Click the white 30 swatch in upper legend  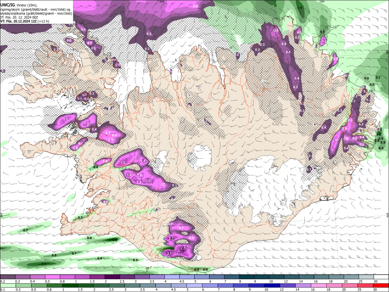click(x=381, y=277)
